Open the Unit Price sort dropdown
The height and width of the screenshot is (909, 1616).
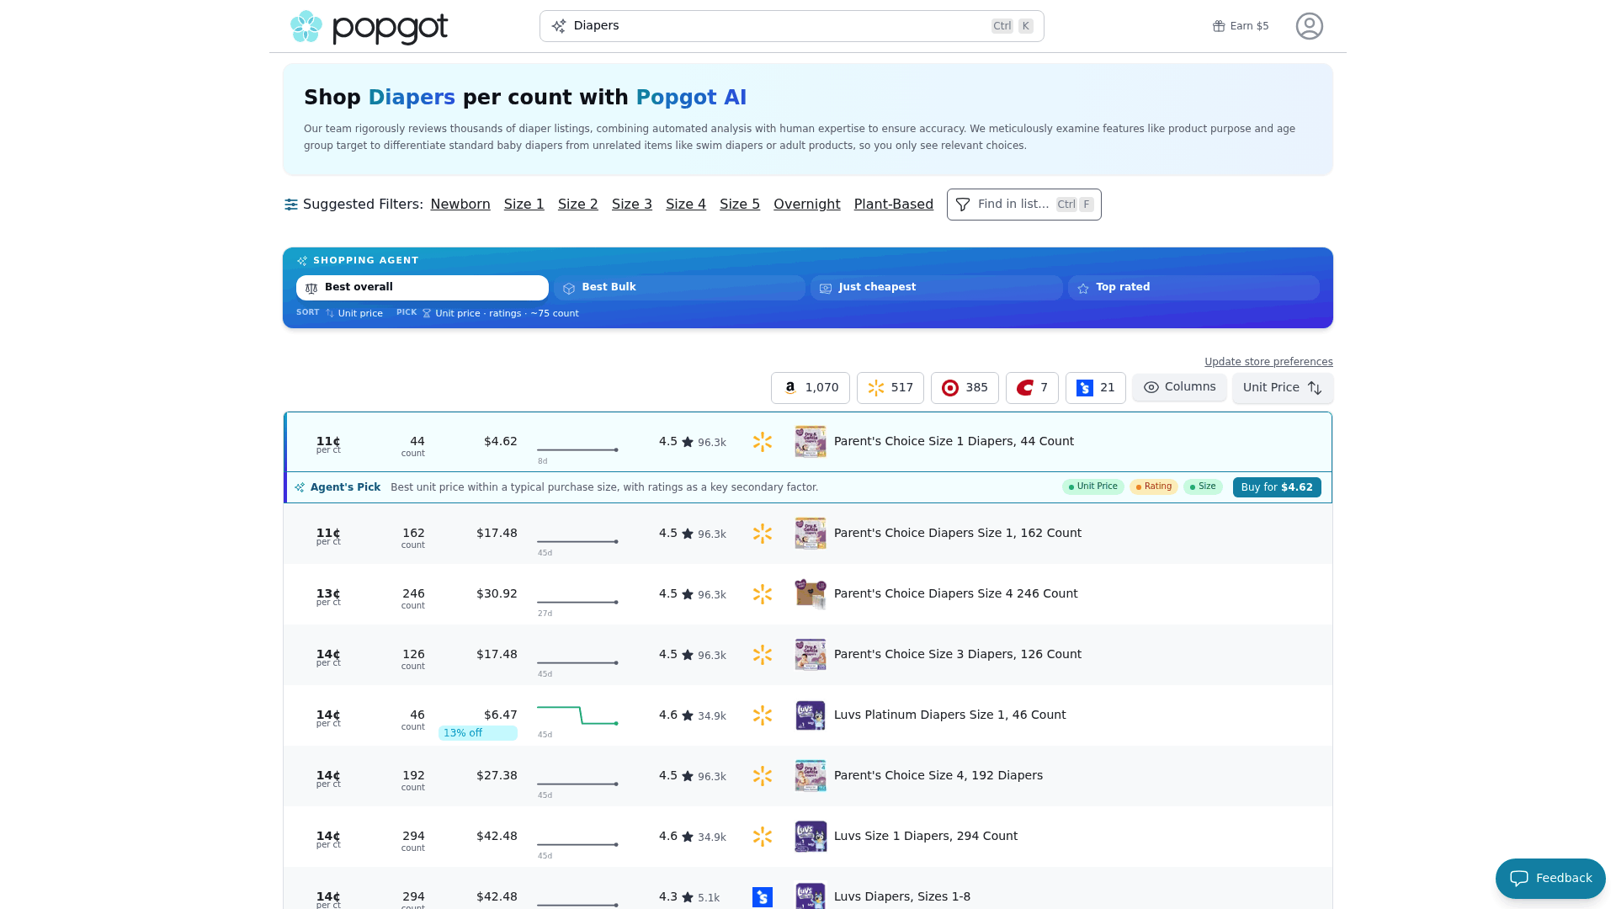pos(1283,388)
